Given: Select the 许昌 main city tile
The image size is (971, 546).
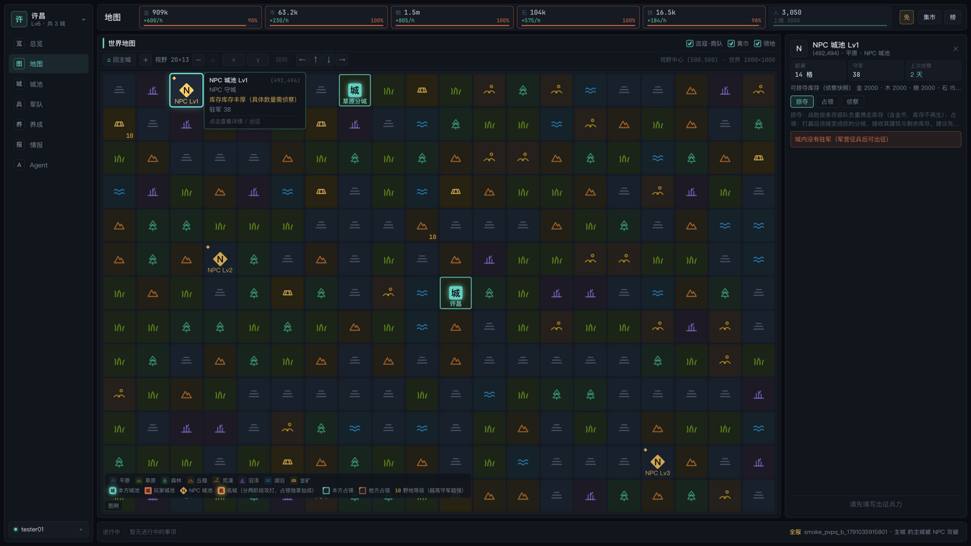Looking at the screenshot, I should [x=456, y=293].
